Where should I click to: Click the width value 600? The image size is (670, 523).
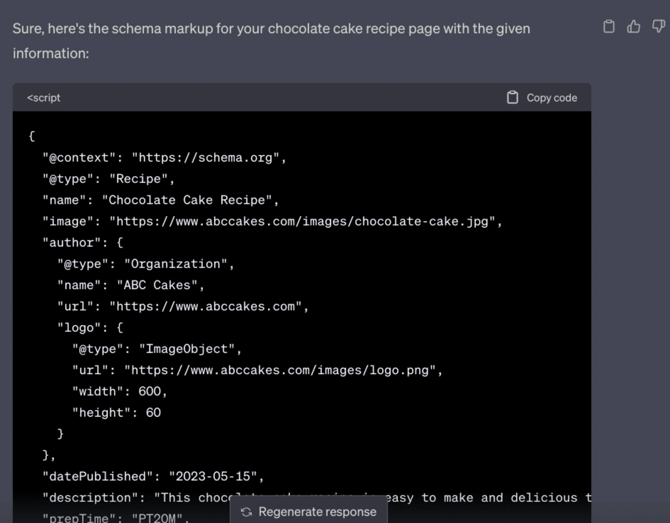149,392
